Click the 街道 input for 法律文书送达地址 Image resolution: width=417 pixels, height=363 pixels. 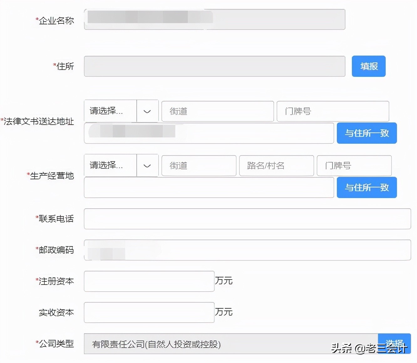(217, 111)
